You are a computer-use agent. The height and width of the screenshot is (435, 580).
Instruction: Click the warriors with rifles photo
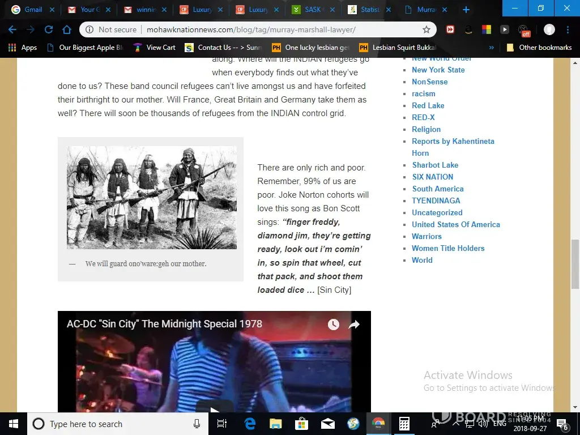[151, 197]
